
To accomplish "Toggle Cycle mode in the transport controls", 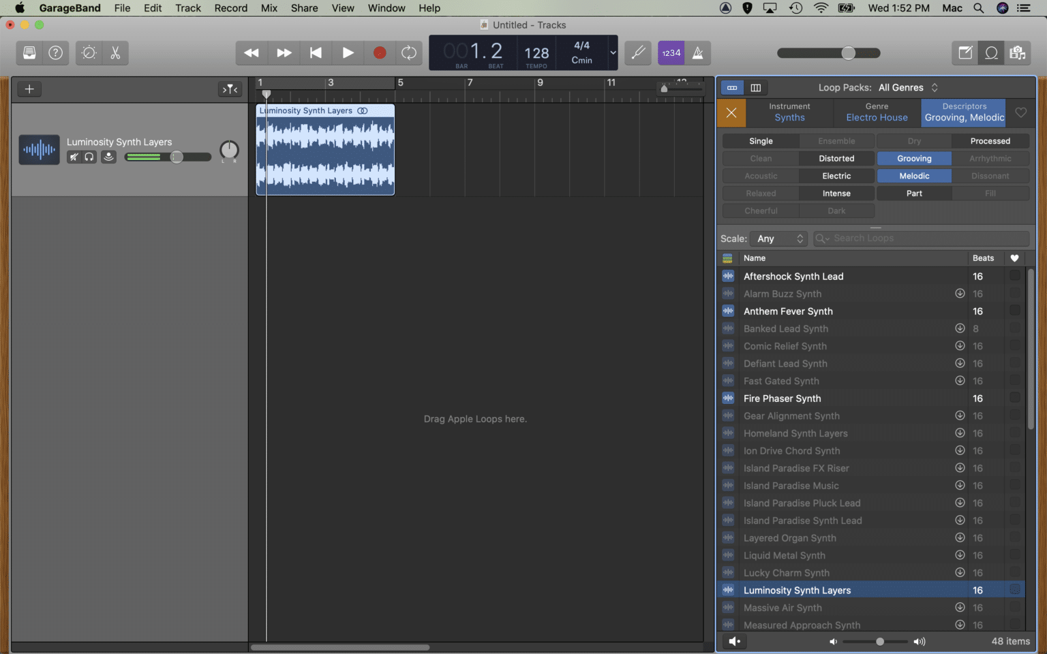I will pos(409,52).
